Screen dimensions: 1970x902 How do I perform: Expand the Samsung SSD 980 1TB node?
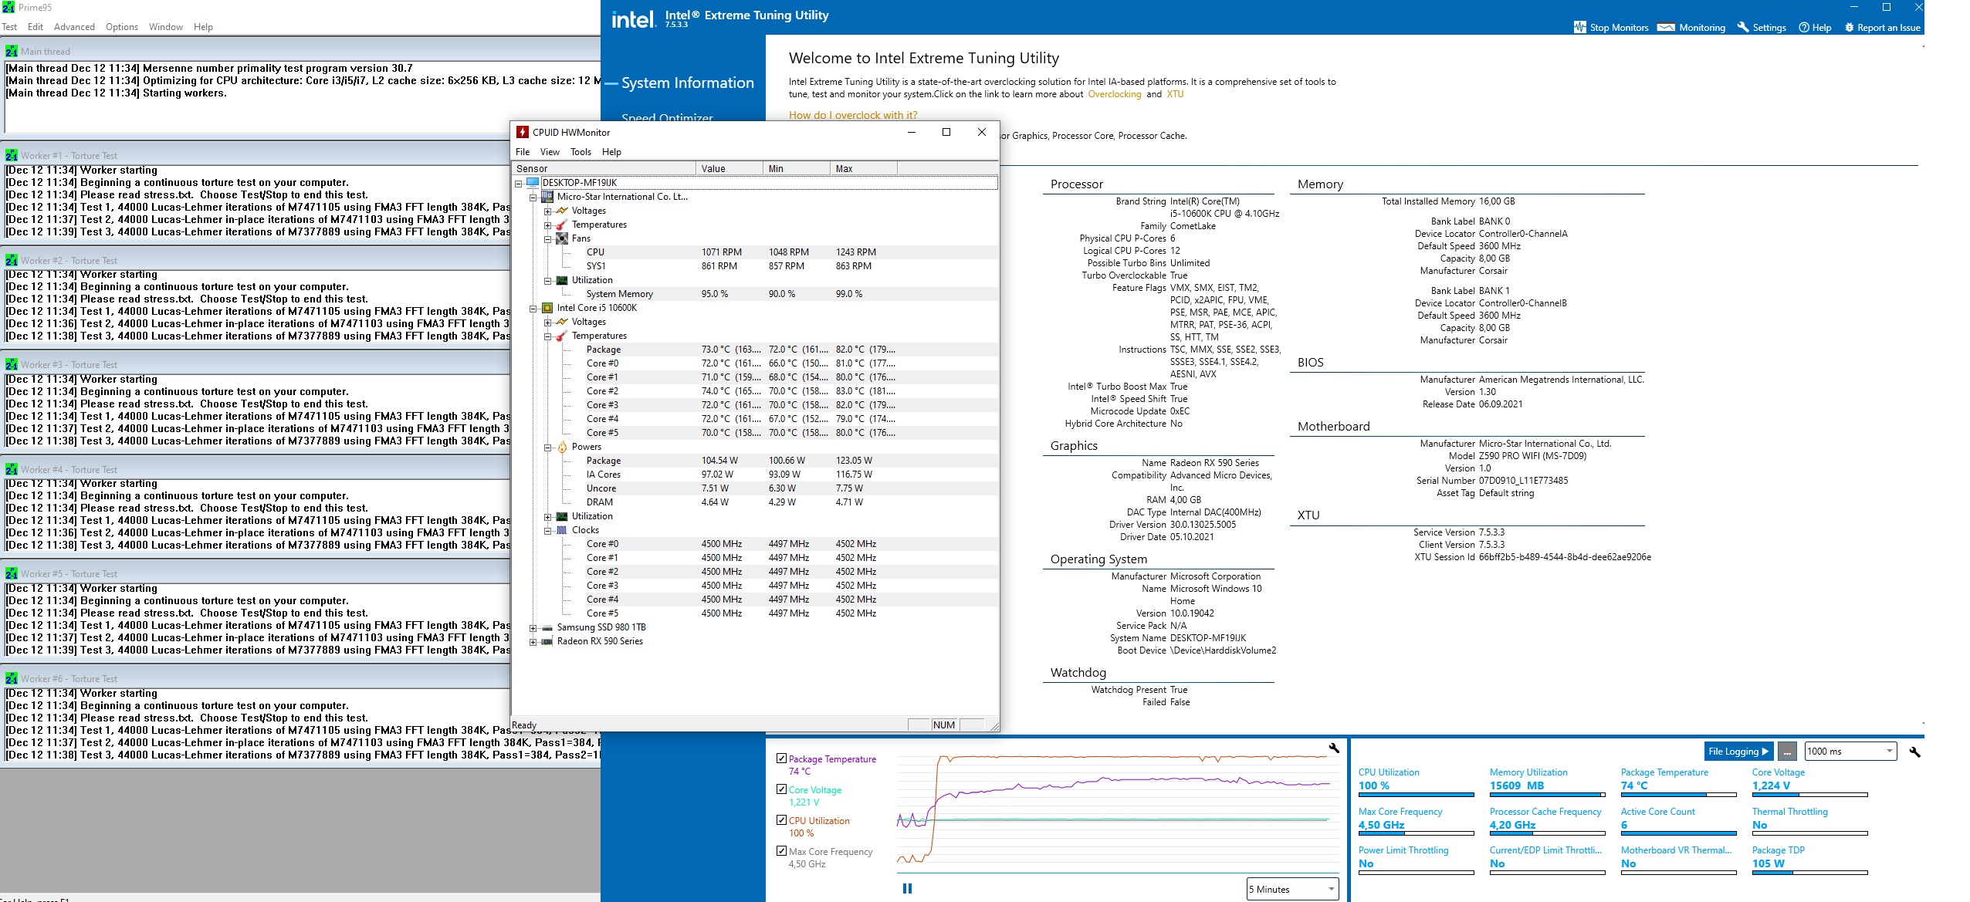point(533,627)
